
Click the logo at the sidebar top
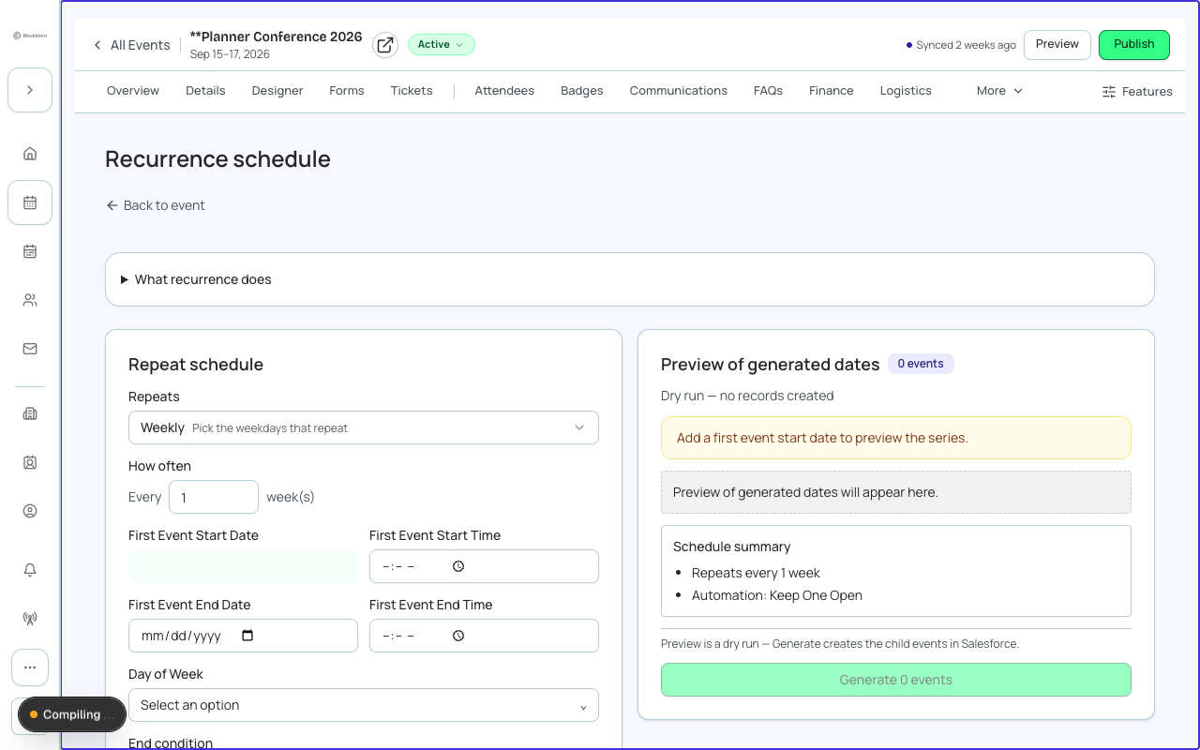[30, 36]
